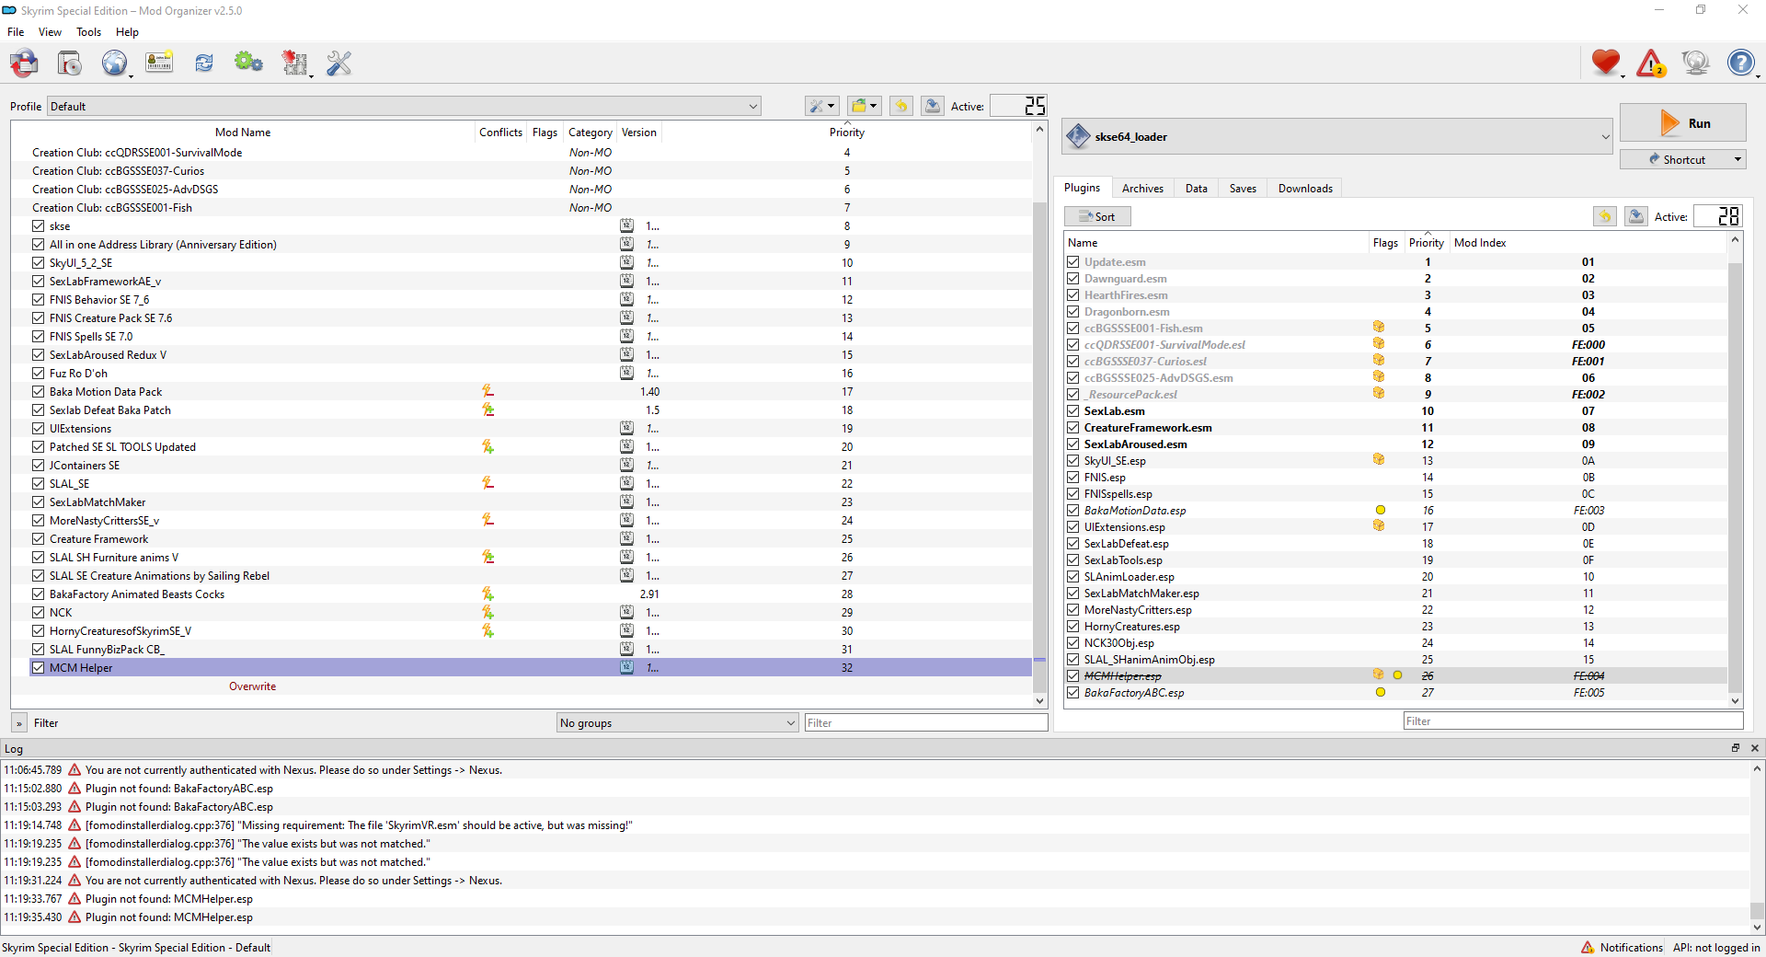Click the version icon on skse row

pos(626,225)
